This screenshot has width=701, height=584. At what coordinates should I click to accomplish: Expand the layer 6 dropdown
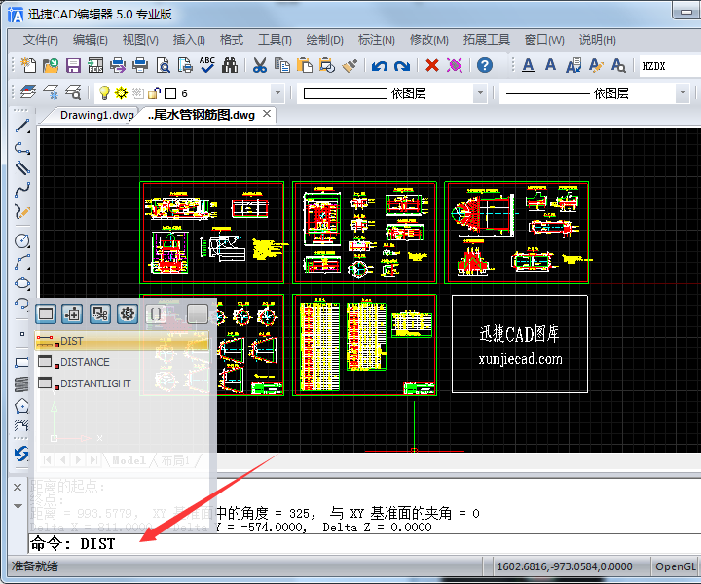click(x=277, y=93)
